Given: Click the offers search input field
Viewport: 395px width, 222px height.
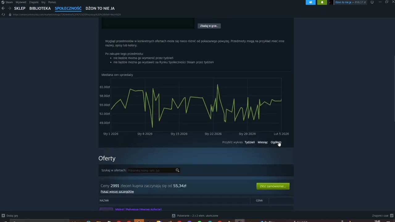Looking at the screenshot, I should coord(151,170).
